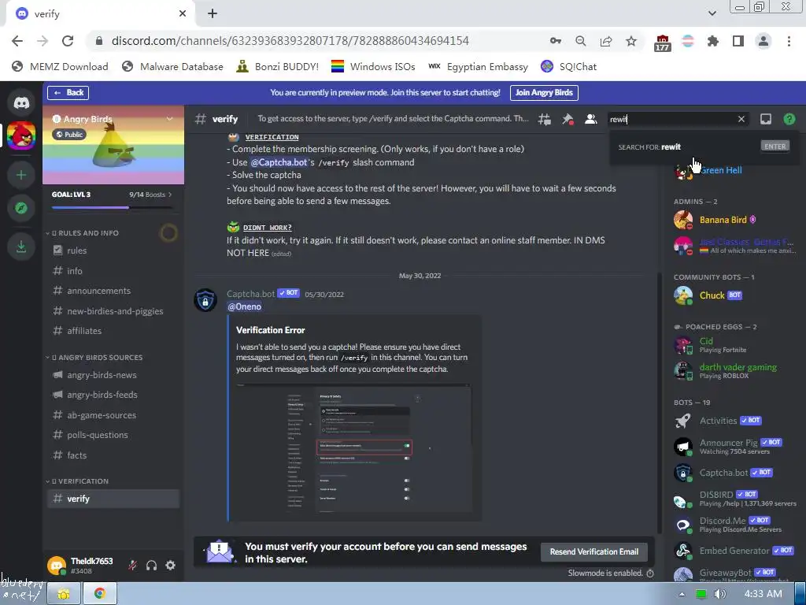Viewport: 806px width, 605px height.
Task: Open Pinned Messages icon
Action: 568,120
